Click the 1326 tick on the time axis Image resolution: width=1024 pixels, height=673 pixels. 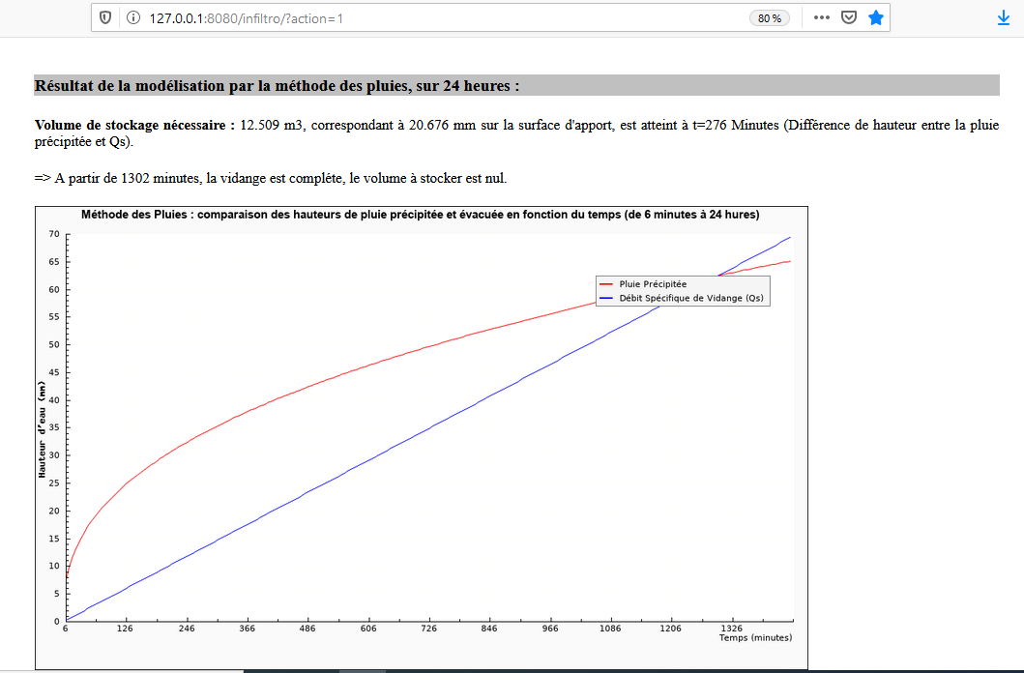click(731, 629)
